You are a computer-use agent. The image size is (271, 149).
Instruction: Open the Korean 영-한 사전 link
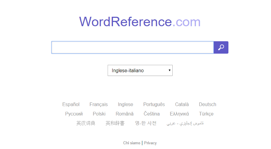[146, 123]
